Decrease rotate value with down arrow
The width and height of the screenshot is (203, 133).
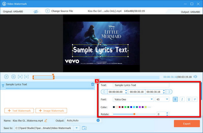point(167,115)
